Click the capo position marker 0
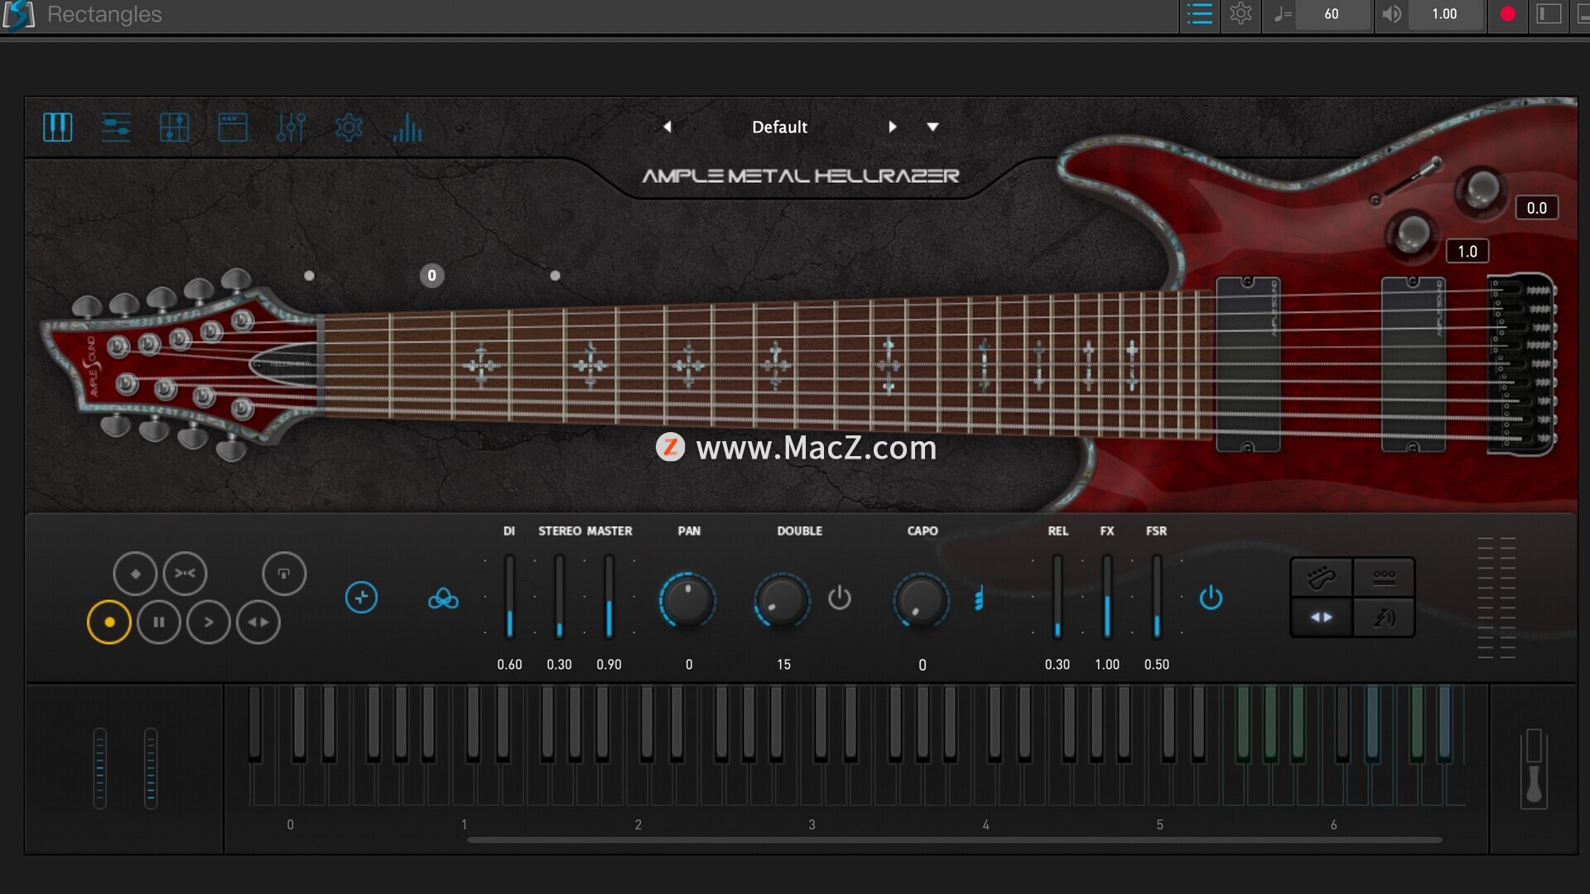The width and height of the screenshot is (1590, 894). [x=431, y=276]
